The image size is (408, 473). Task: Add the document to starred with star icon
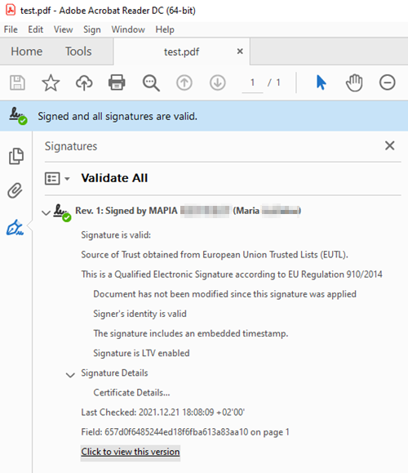click(51, 83)
